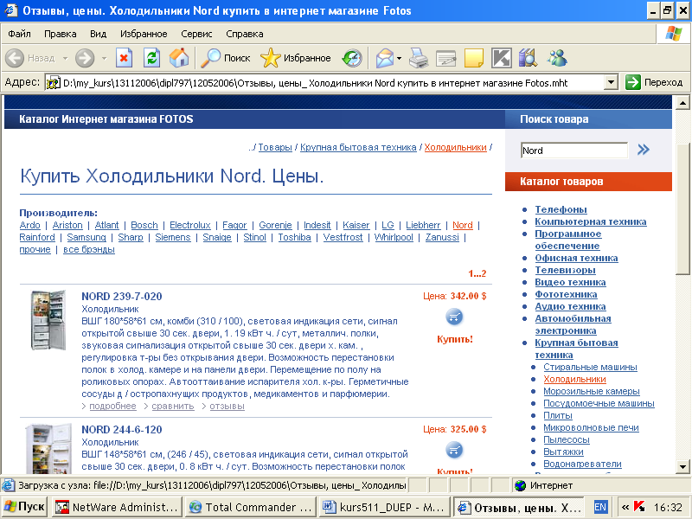Open the NORD 244-6-120 product title
This screenshot has height=519, width=692.
122,429
